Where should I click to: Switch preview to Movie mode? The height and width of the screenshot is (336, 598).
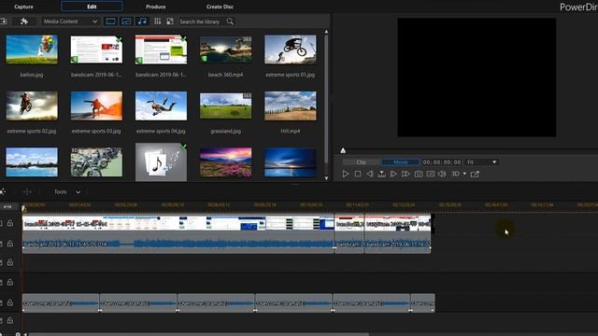(401, 161)
